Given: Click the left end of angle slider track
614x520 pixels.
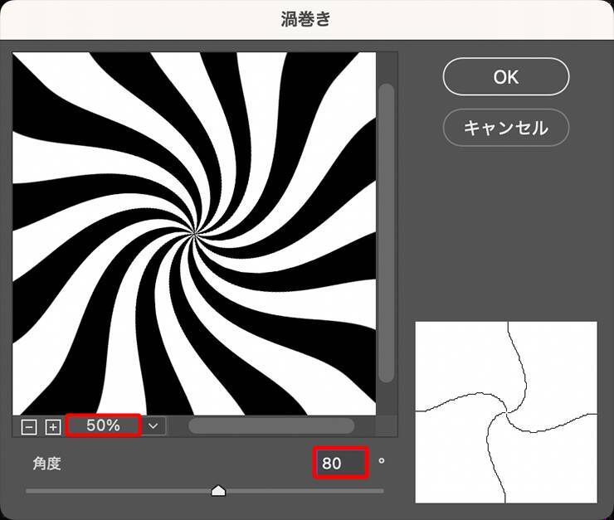Looking at the screenshot, I should pyautogui.click(x=29, y=491).
